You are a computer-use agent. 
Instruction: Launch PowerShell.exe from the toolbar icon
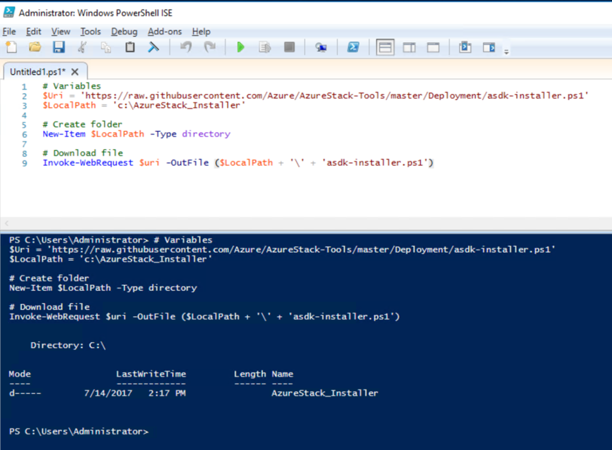[x=353, y=47]
